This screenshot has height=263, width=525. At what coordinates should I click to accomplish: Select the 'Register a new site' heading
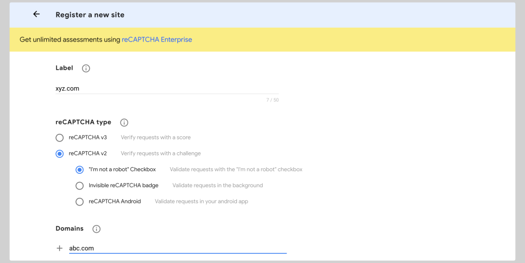pos(90,15)
